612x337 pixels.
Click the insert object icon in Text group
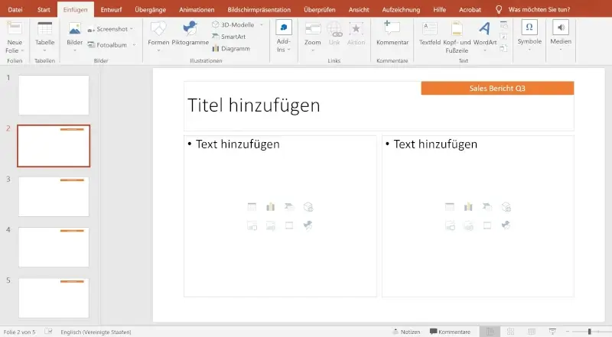click(504, 48)
